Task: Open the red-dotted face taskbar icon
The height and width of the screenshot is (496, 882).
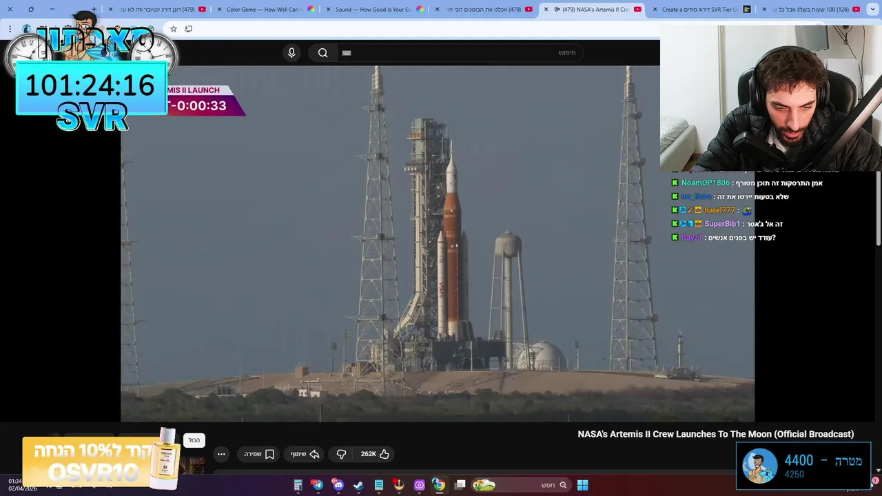Action: click(x=398, y=485)
